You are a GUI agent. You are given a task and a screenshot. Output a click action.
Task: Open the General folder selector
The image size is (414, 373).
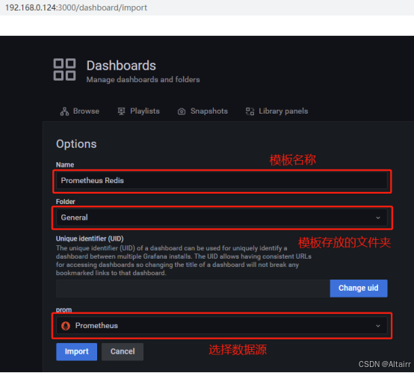pos(222,218)
